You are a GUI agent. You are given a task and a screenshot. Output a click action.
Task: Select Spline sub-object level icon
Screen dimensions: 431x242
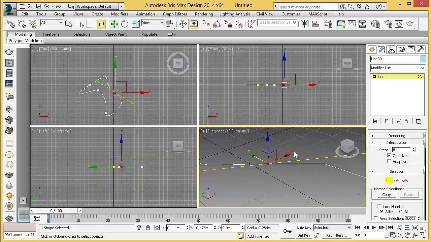click(405, 181)
